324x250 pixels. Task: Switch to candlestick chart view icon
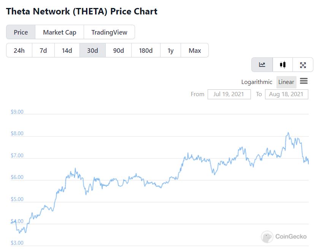point(283,65)
